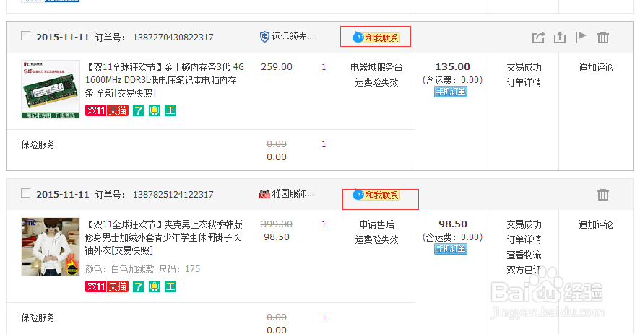The width and height of the screenshot is (640, 334).
Task: Click the 手机订单 badge under price 135.00
Action: pos(451,92)
